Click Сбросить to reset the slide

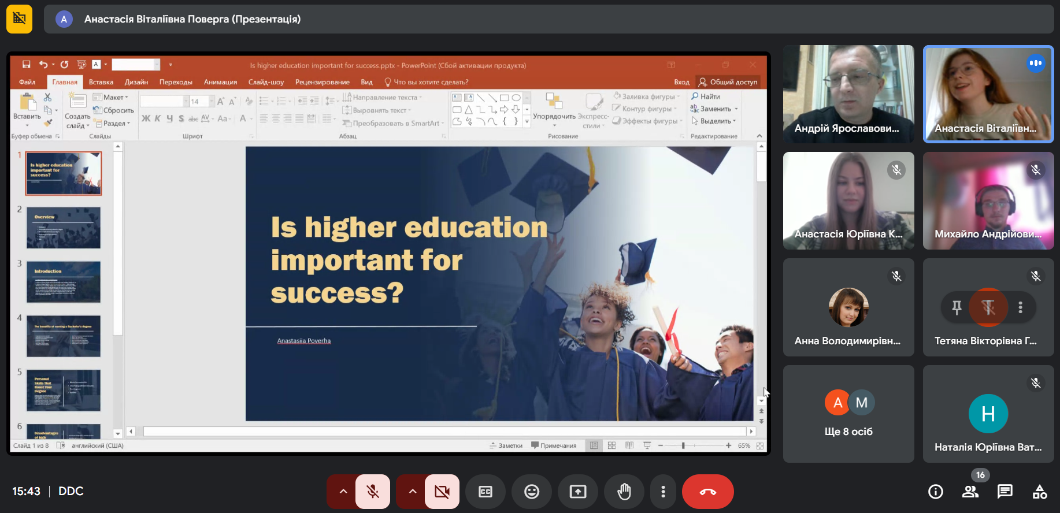[114, 110]
